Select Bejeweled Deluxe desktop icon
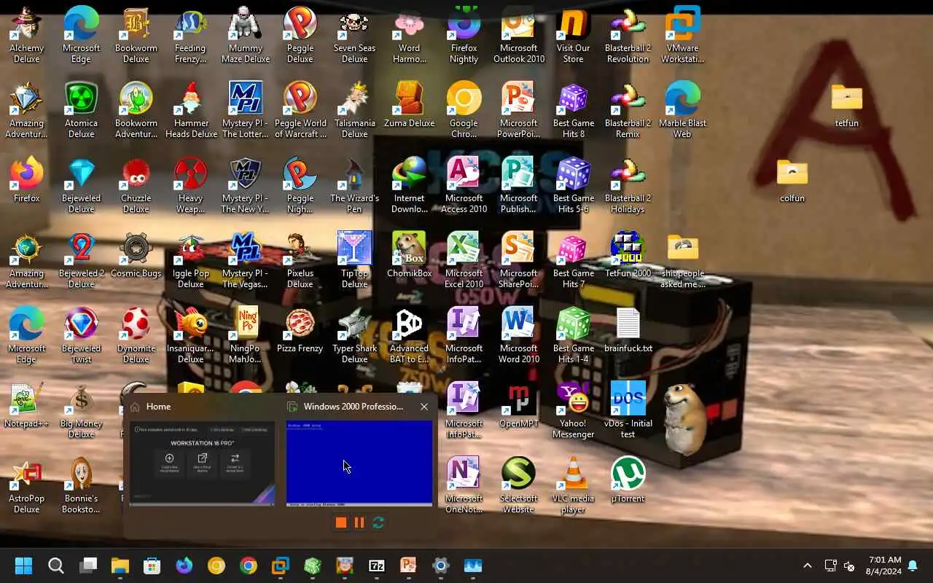Screen dimensions: 933x583 click(81, 185)
